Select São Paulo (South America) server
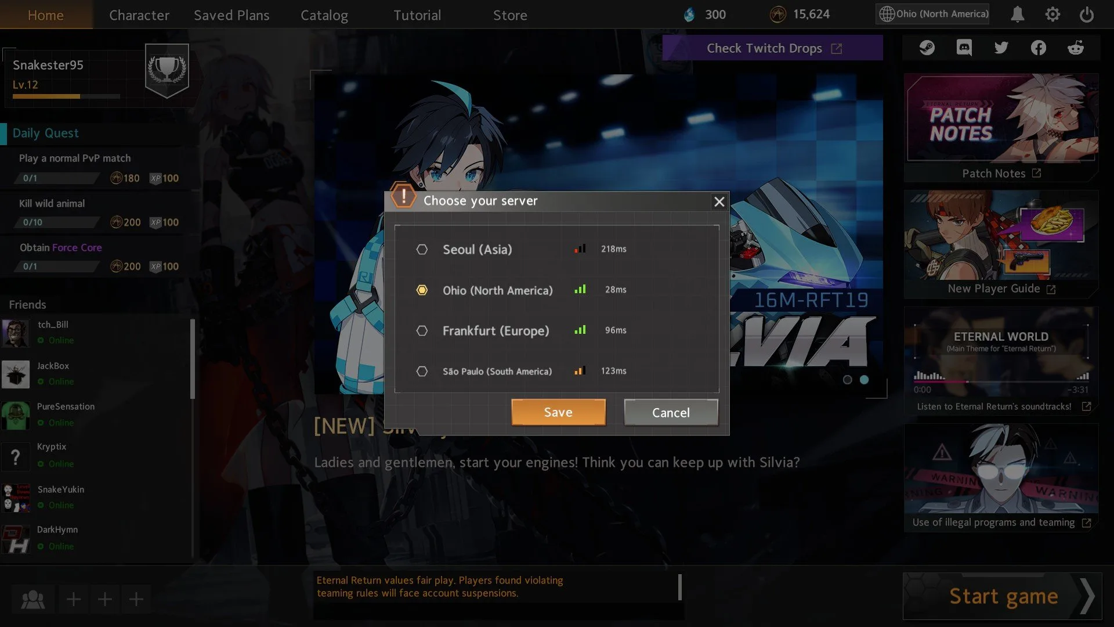1114x627 pixels. [x=421, y=370]
